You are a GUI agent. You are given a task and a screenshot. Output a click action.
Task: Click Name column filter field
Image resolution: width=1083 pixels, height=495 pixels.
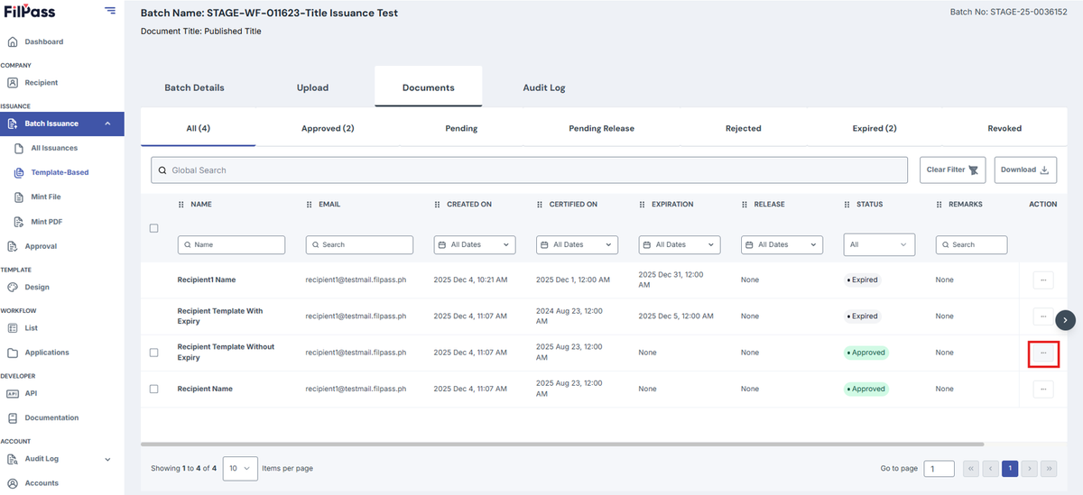point(231,244)
